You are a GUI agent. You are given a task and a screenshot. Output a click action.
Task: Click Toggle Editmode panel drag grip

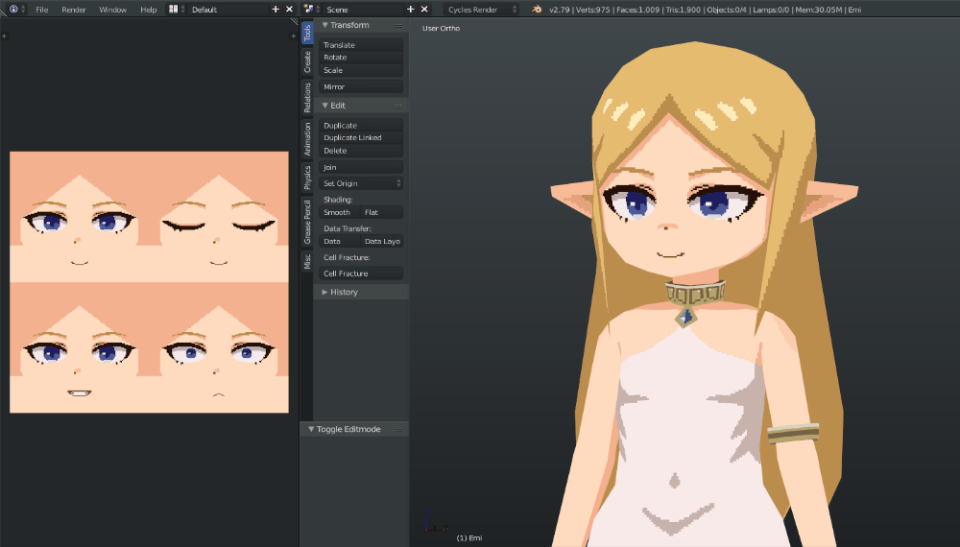[x=398, y=430]
